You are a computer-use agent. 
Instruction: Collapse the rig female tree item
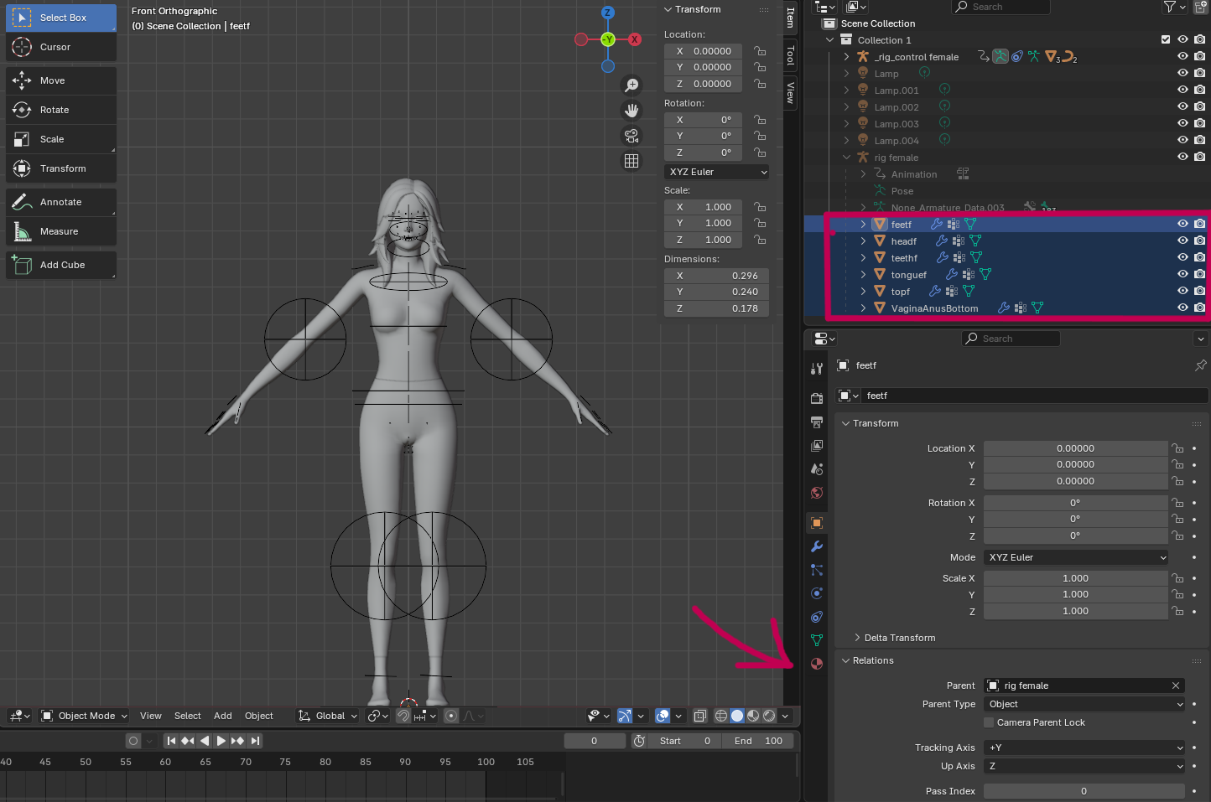[846, 157]
